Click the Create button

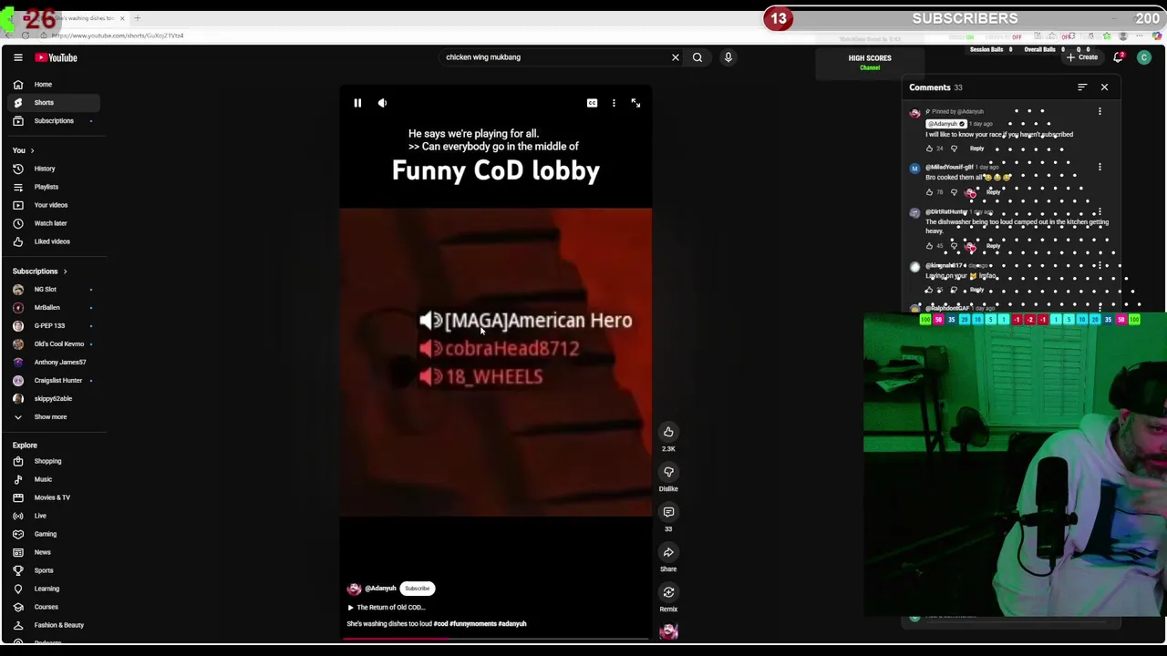(x=1082, y=57)
